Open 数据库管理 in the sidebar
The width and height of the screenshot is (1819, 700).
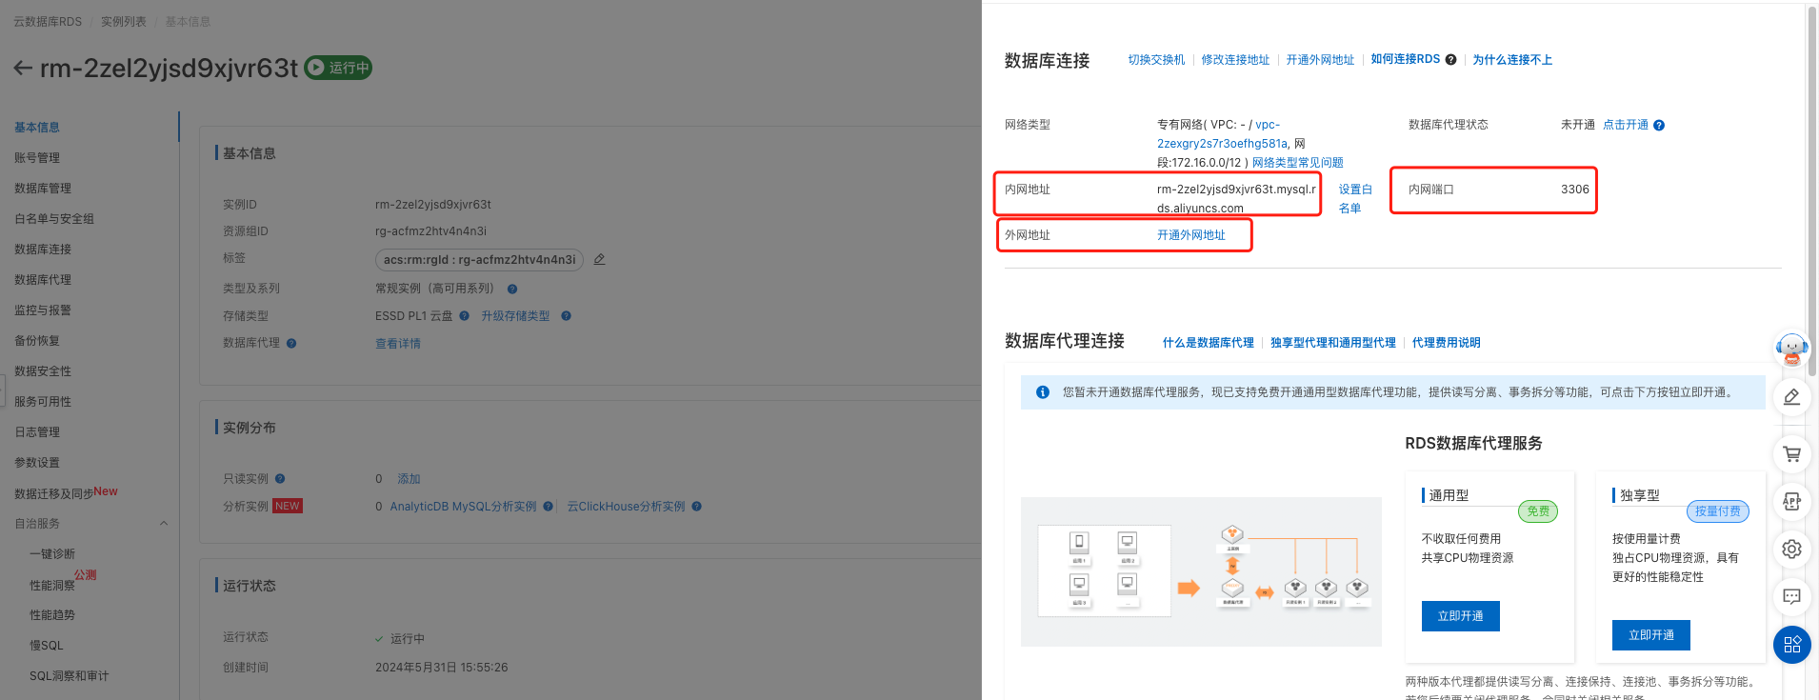[43, 189]
